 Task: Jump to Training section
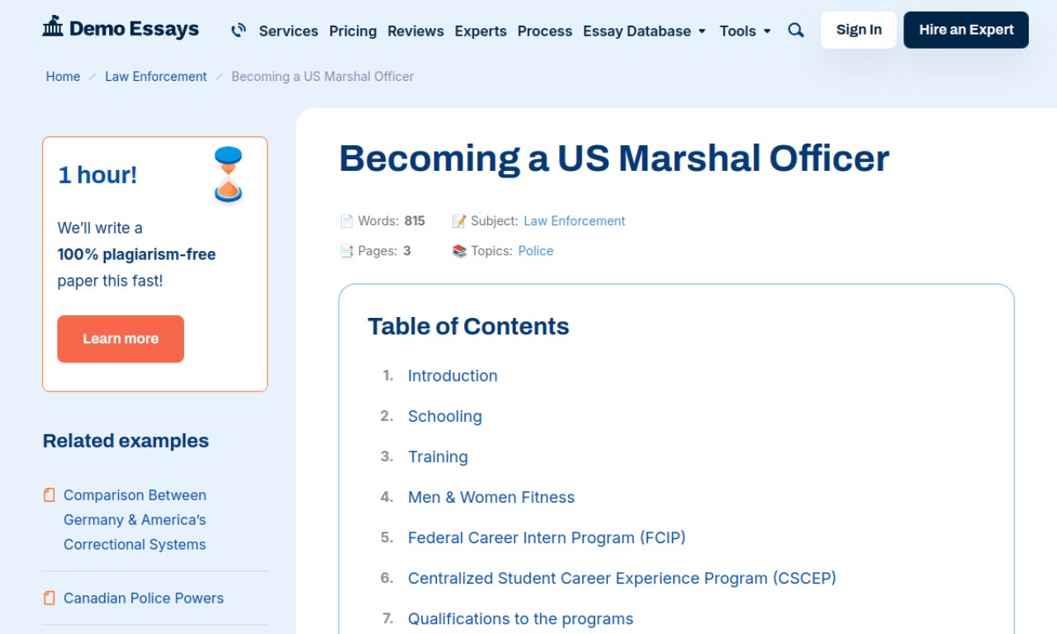coord(438,457)
